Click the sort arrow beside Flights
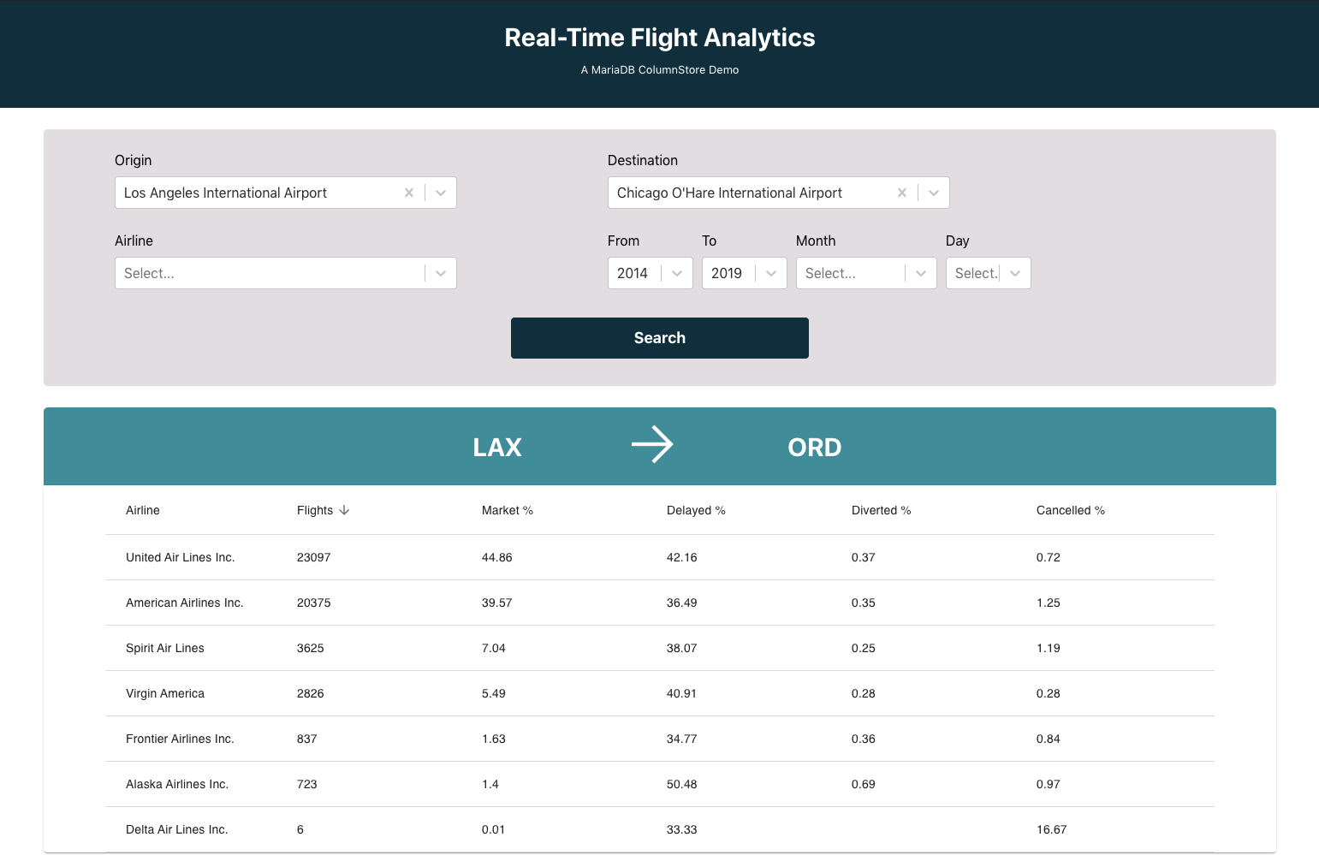Screen dimensions: 1319x855 345,510
